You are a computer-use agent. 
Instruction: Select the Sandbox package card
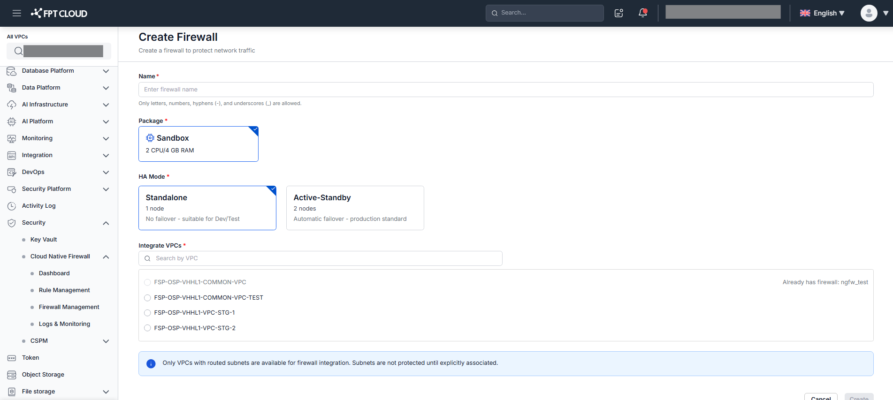pos(198,144)
